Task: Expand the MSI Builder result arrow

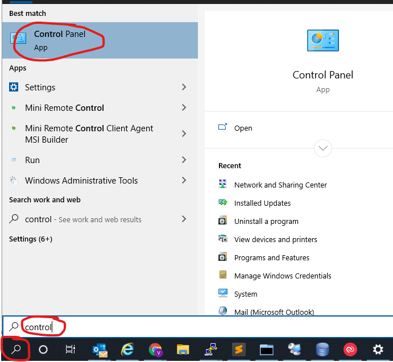Action: click(x=184, y=134)
